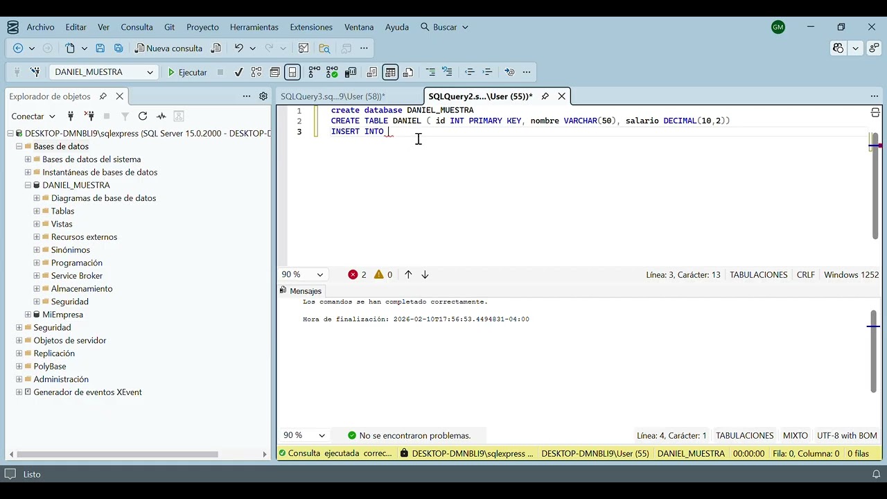Parse the query with the checkmark icon
The width and height of the screenshot is (887, 499).
coord(238,72)
